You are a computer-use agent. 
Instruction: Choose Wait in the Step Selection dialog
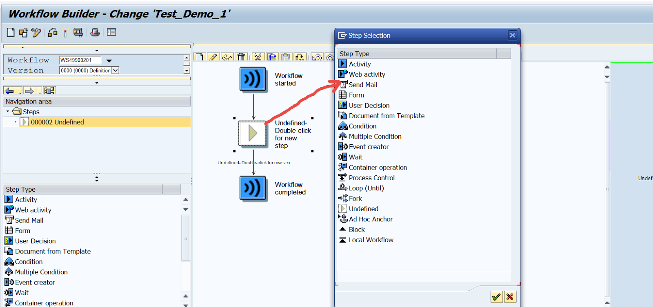coord(355,157)
